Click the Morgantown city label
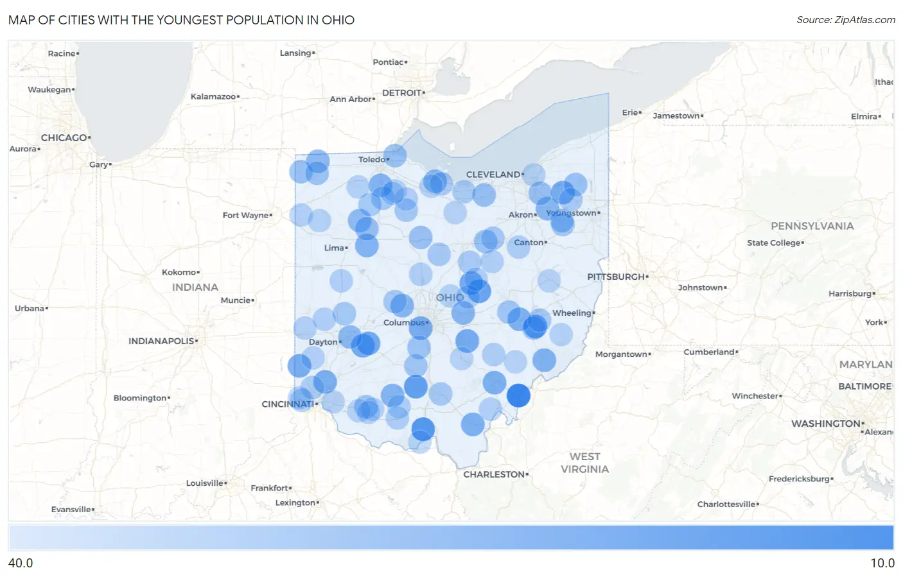This screenshot has width=903, height=577. [x=621, y=354]
